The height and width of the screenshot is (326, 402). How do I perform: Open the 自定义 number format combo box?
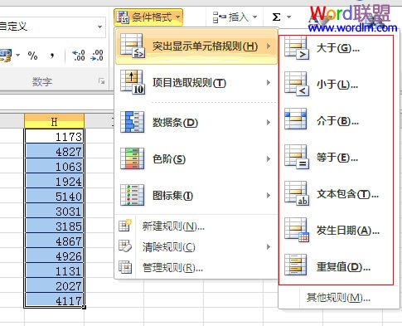52,27
